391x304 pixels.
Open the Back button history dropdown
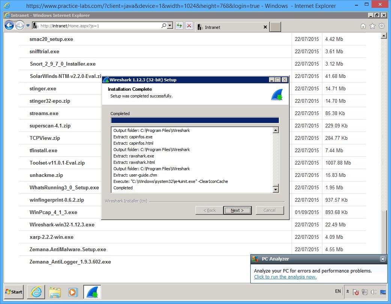pos(27,25)
